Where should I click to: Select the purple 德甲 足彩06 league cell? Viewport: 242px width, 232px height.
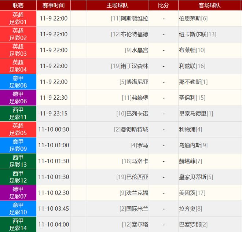coord(18,97)
